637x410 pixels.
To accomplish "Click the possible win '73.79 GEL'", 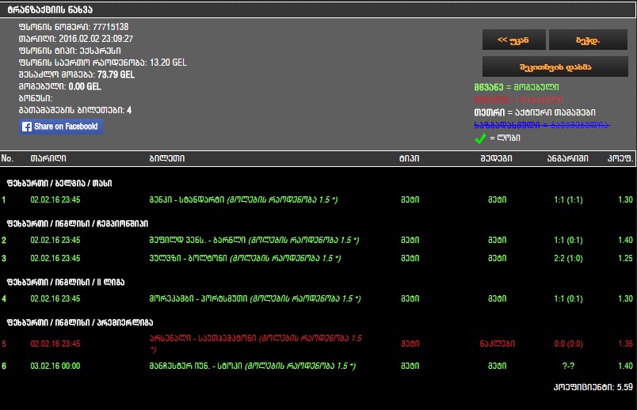I will 116,74.
